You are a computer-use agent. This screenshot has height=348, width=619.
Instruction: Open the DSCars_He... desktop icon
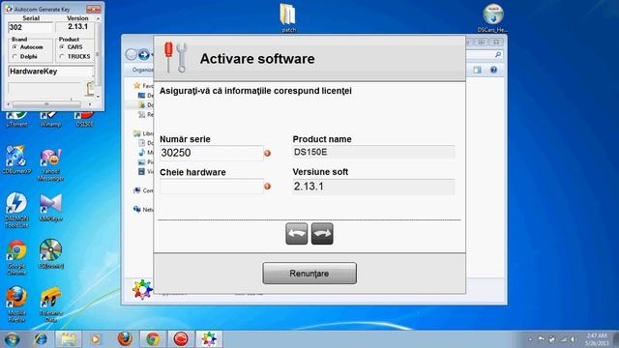(x=492, y=17)
